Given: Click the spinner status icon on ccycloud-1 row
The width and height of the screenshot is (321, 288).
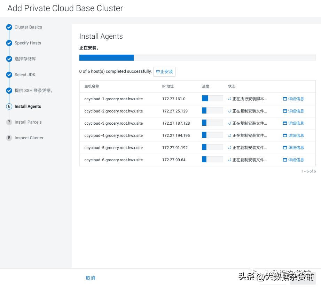Looking at the screenshot, I should click(x=229, y=99).
